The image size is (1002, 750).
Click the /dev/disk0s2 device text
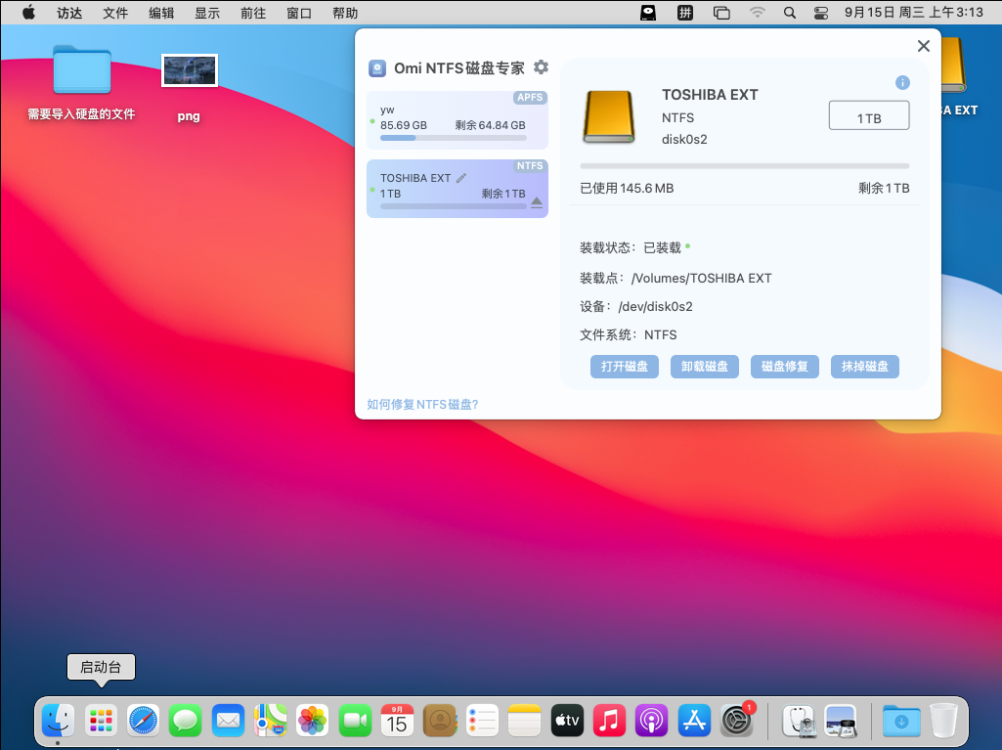pyautogui.click(x=655, y=306)
